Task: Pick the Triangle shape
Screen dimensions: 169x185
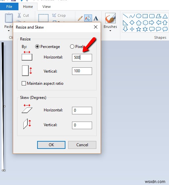Action: (x=165, y=16)
